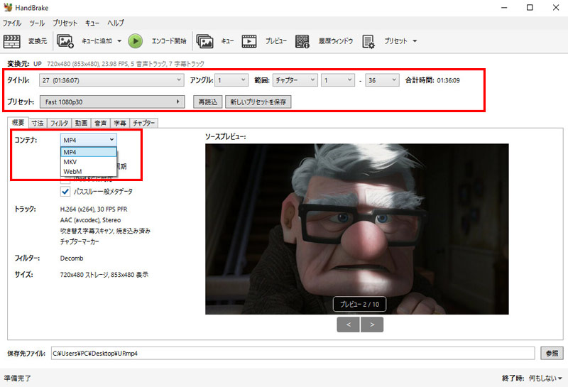This screenshot has width=568, height=387.
Task: Open the 終了時 何もしない dropdown
Action: [x=545, y=378]
